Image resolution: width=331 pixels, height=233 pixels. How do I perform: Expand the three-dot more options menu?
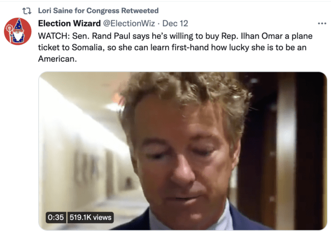(322, 23)
